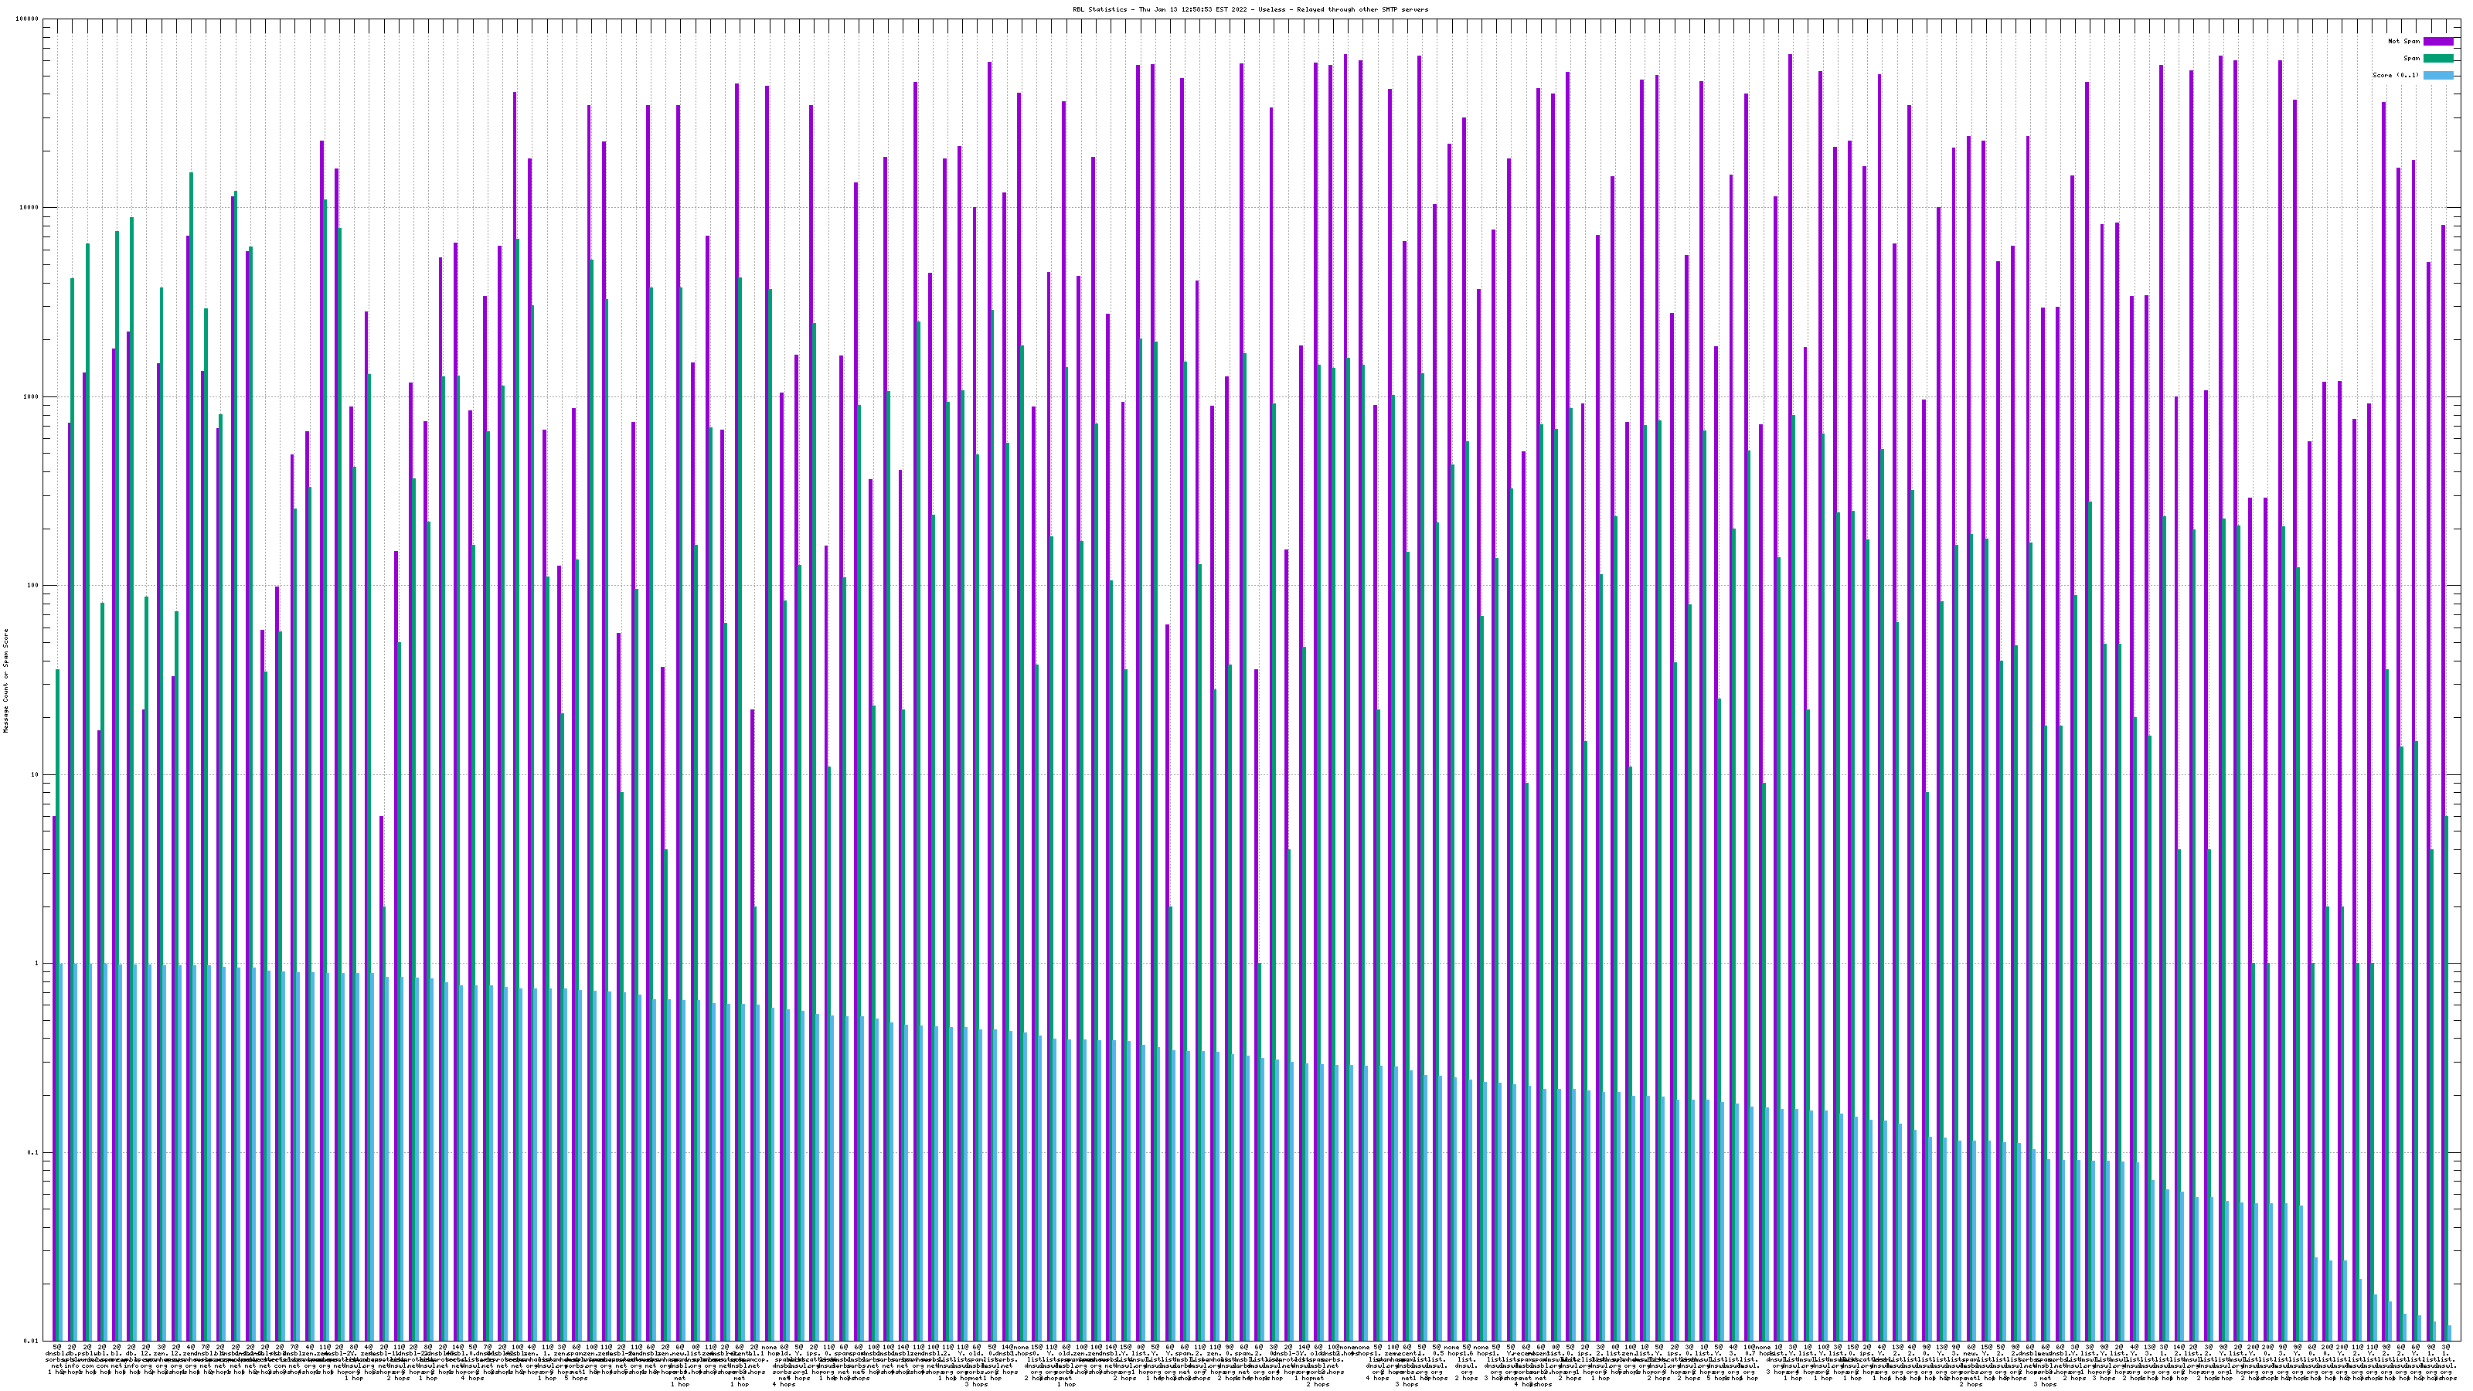Viewport: 2473px width, 1391px height.
Task: Click the 1 y-axis tick label
Action: pos(37,964)
